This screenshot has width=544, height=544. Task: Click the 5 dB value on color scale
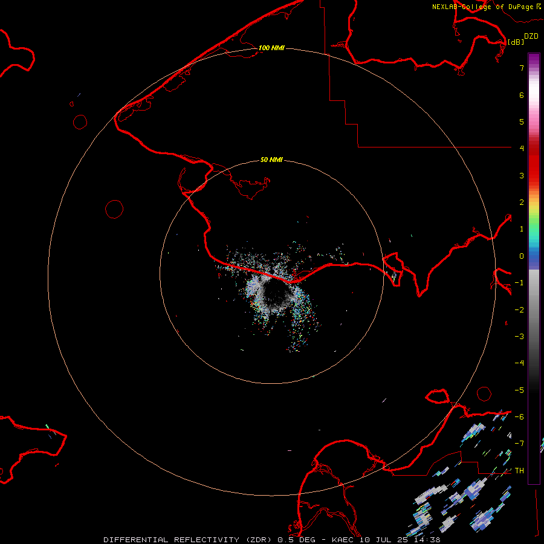tap(522, 121)
